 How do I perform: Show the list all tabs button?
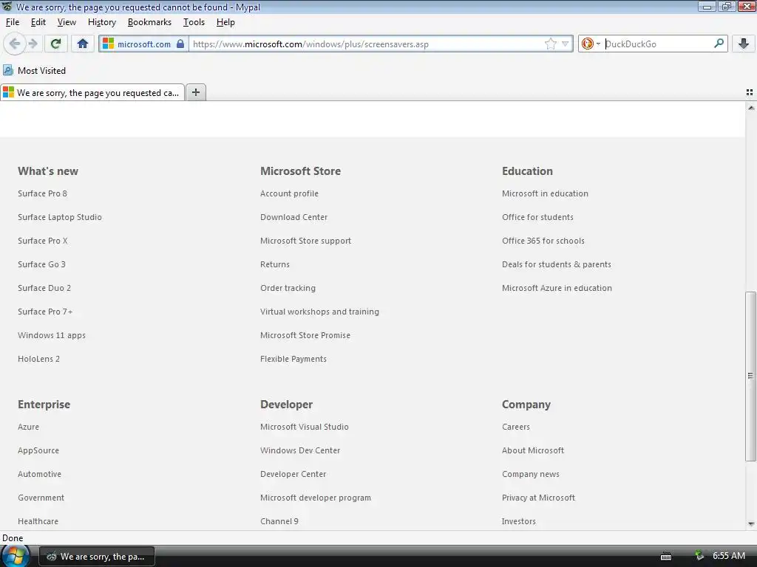(x=750, y=92)
